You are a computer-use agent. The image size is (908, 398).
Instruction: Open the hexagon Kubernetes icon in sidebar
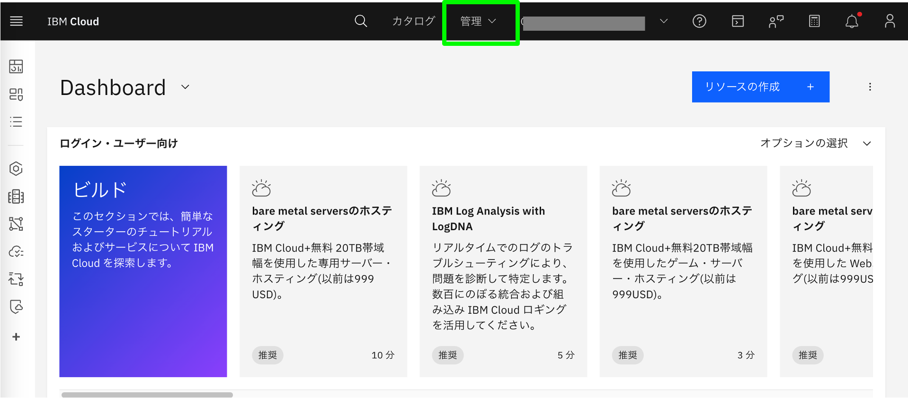16,169
